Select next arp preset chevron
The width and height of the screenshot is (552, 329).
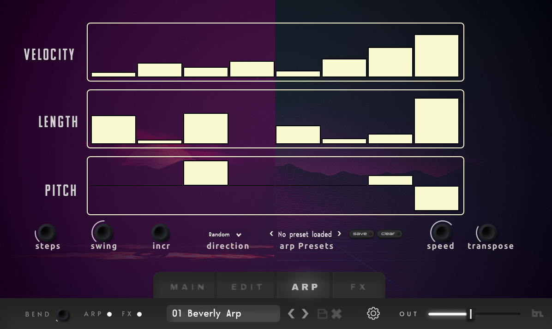[339, 234]
